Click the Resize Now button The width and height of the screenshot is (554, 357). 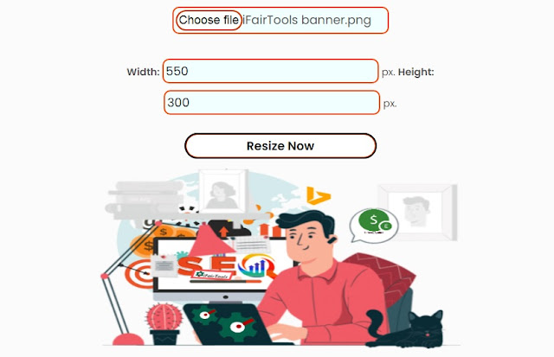280,146
